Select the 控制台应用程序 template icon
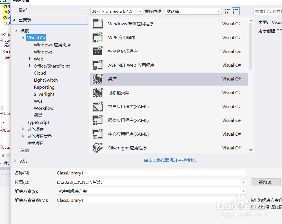282x224 pixels. click(x=98, y=51)
